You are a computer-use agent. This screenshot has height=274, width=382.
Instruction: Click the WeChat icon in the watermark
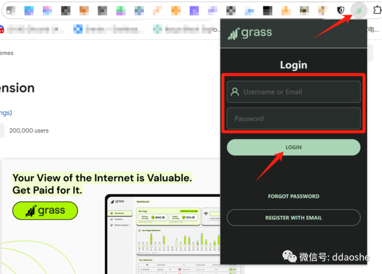point(289,257)
